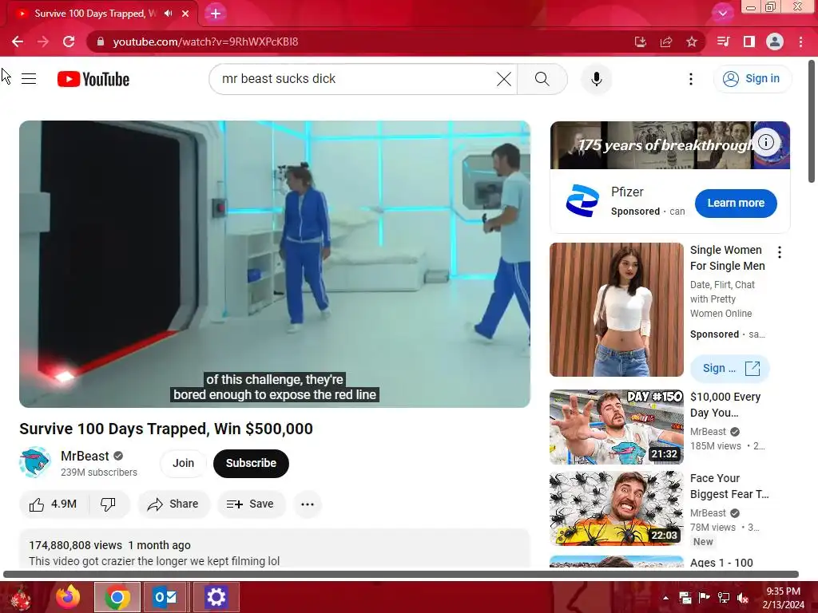Open the Face Your Biggest Fear title
Viewport: 818px width, 613px height.
tap(729, 486)
